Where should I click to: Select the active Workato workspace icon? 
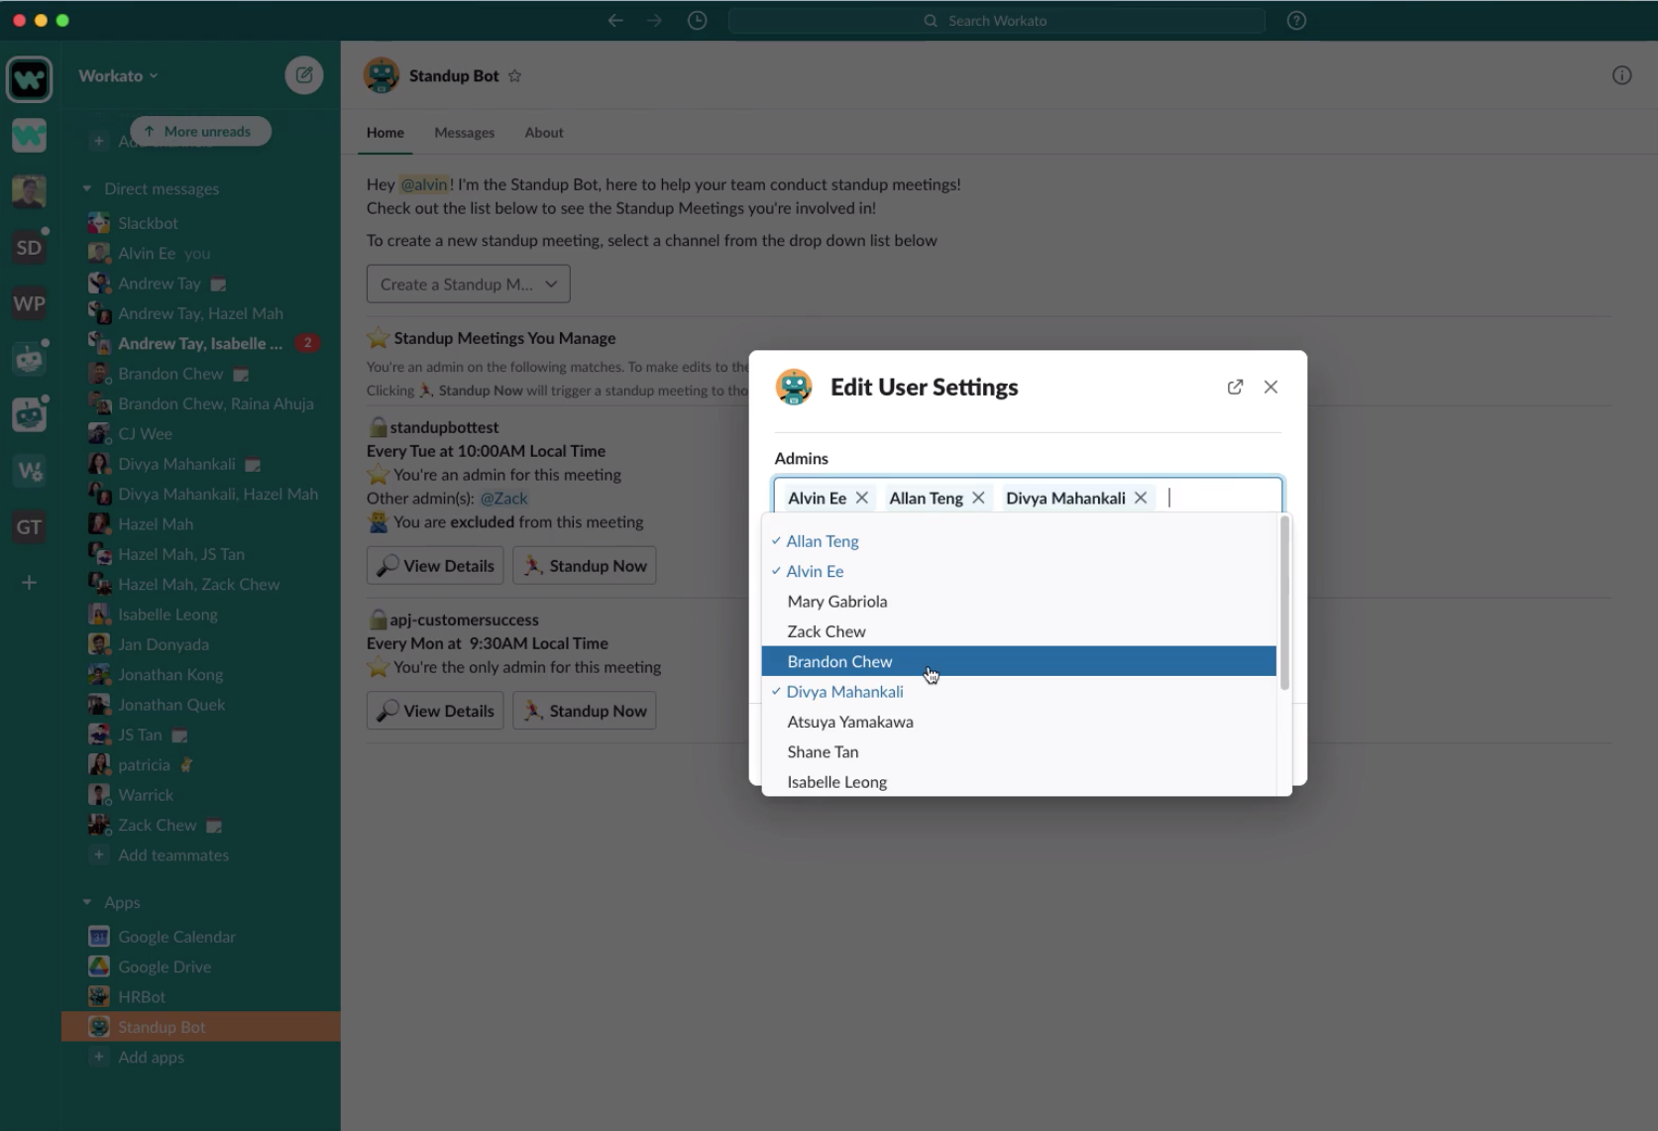29,79
